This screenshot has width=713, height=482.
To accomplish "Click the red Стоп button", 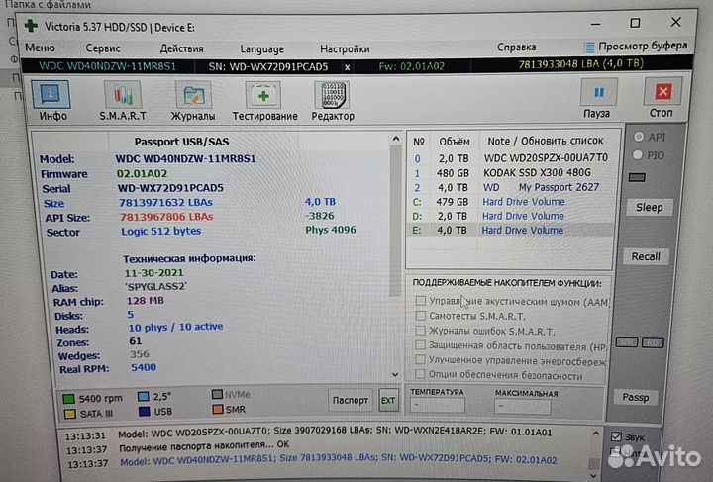I will (662, 97).
